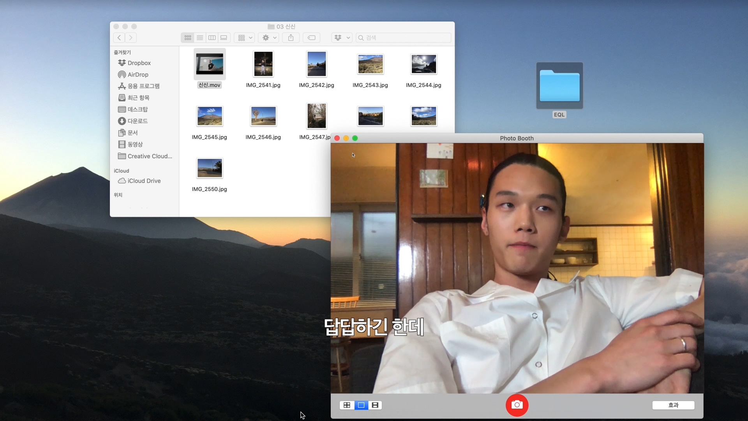748x421 pixels.
Task: Switch to movie clip recording mode
Action: [x=375, y=405]
